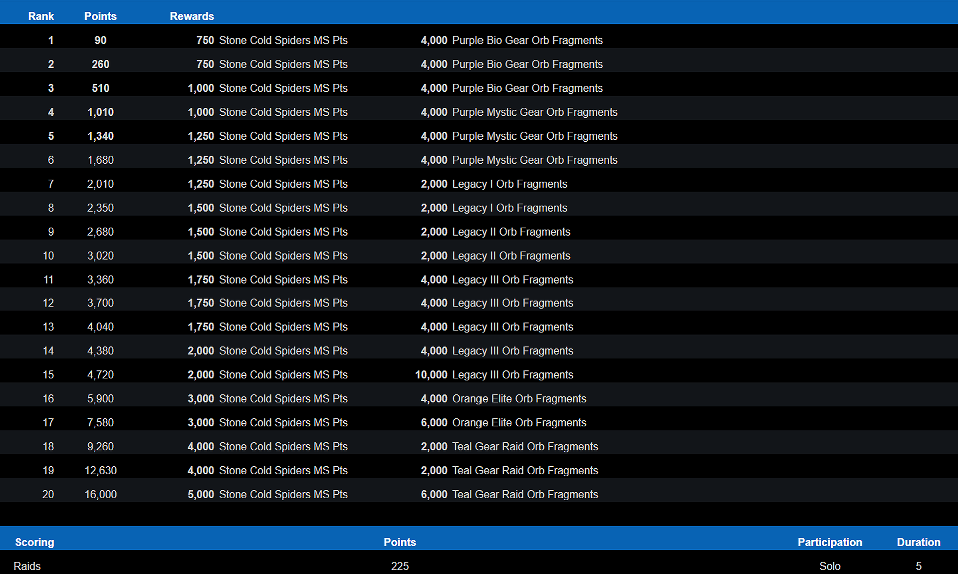Click the 12,630 points cell
The width and height of the screenshot is (958, 574).
tap(100, 470)
